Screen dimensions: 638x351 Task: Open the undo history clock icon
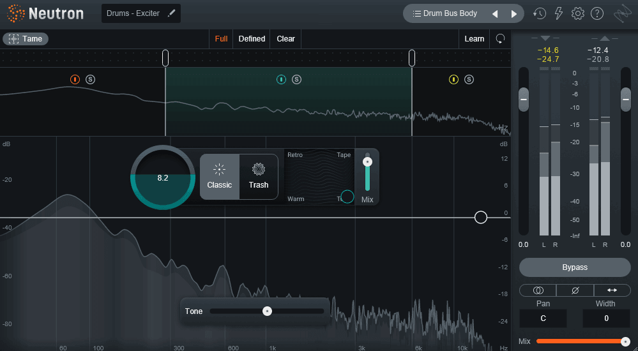(x=540, y=13)
